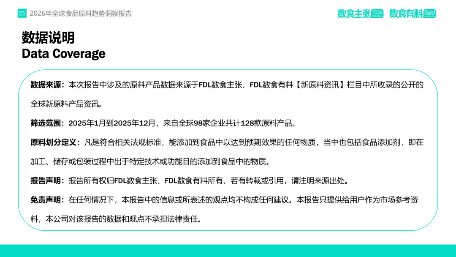Select the 免责声明 bold label

(x=46, y=200)
